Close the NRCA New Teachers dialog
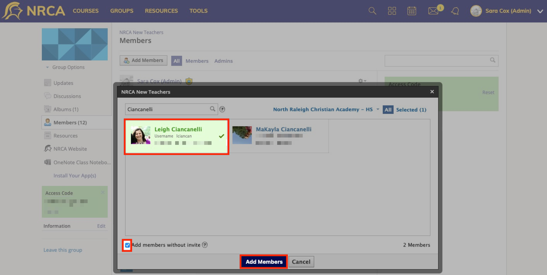 coord(432,92)
